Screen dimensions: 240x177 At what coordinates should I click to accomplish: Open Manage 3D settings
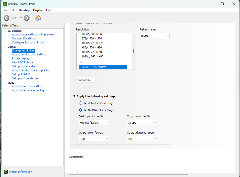click(24, 38)
